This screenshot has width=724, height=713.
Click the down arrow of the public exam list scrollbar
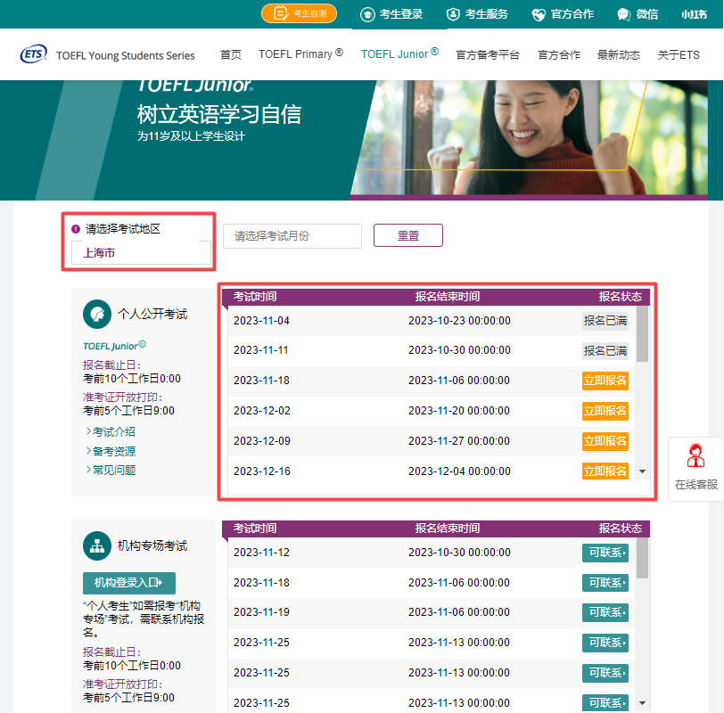[x=642, y=471]
